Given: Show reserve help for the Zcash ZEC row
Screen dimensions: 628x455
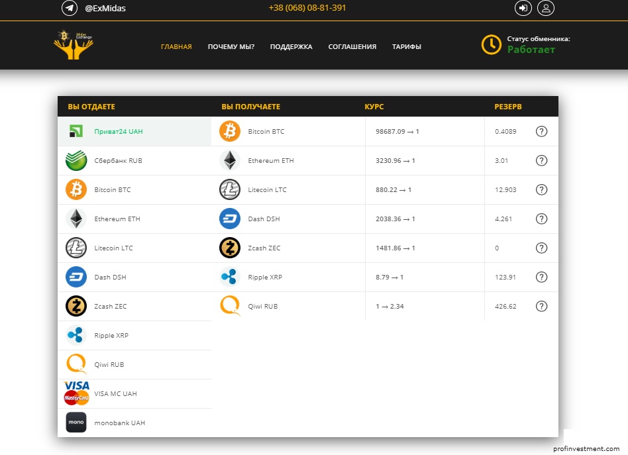Looking at the screenshot, I should click(x=541, y=248).
